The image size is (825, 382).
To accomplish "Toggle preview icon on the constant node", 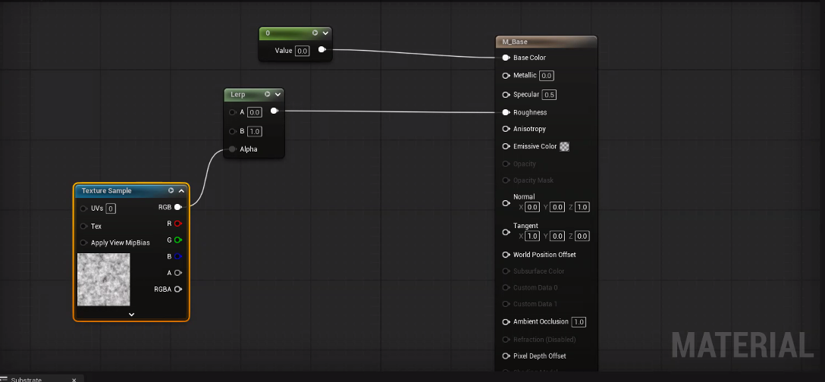I will coord(315,33).
